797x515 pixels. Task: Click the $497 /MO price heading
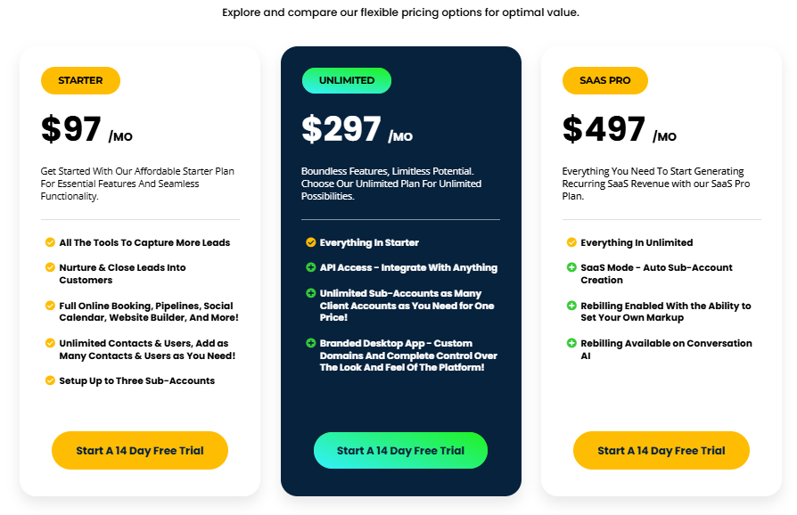(619, 131)
